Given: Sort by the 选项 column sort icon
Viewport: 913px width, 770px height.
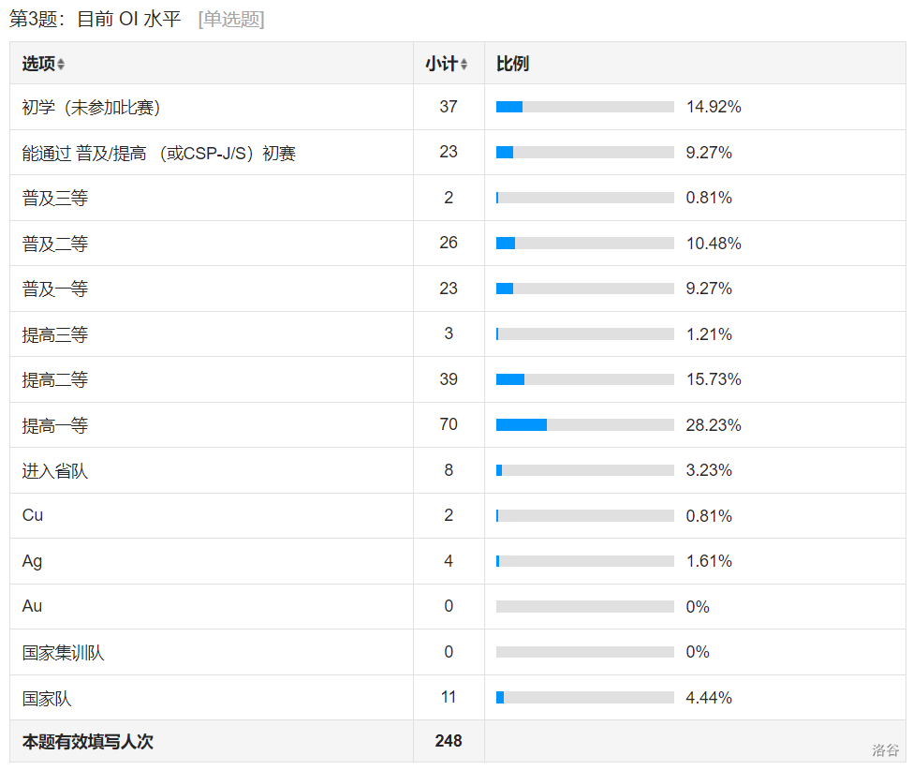Looking at the screenshot, I should pos(61,65).
